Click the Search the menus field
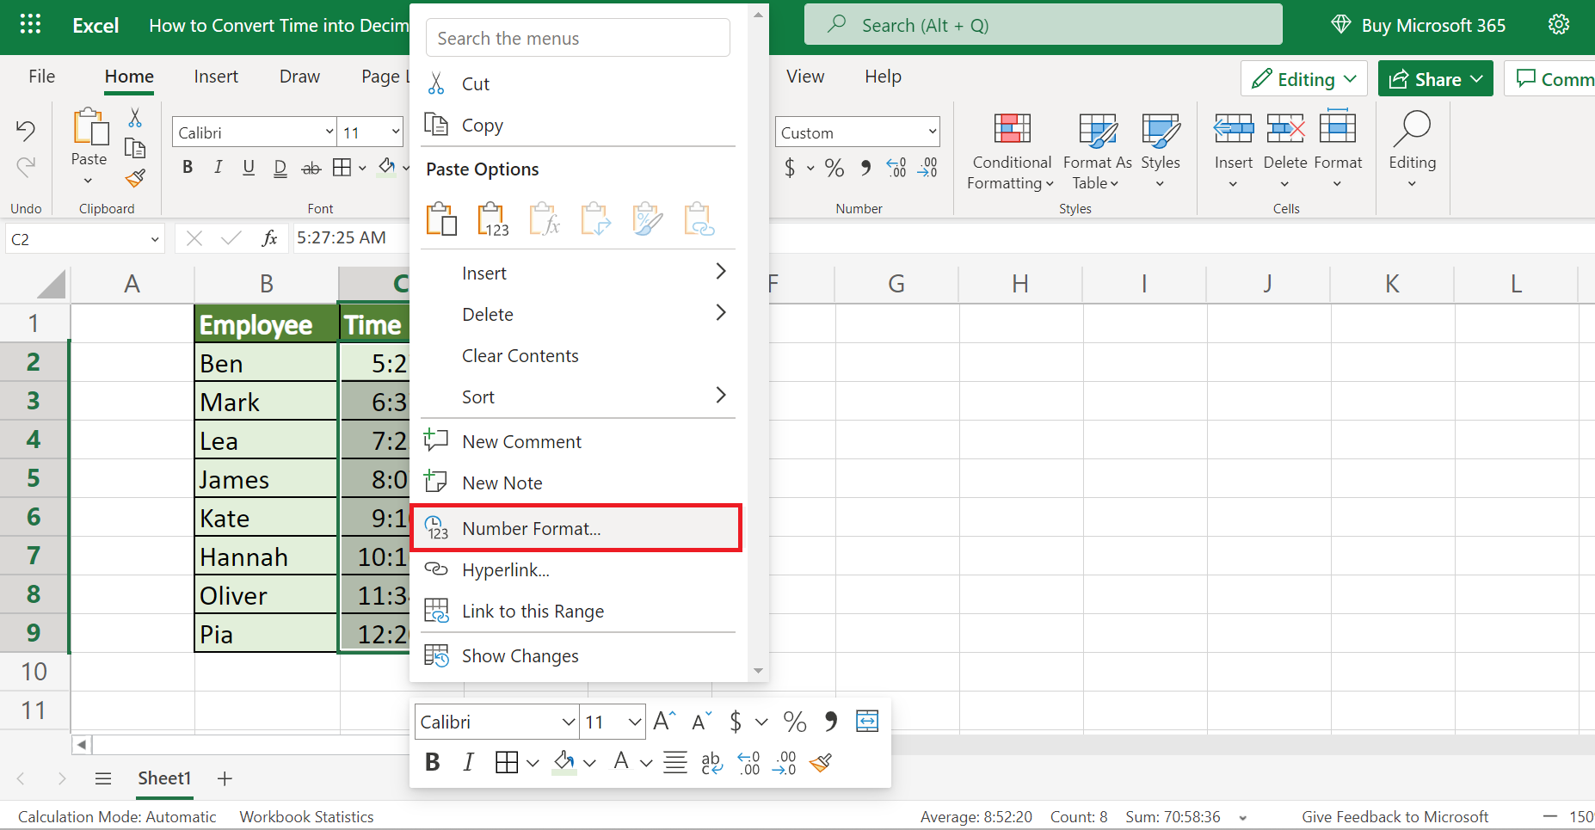Viewport: 1595px width, 830px height. pos(577,39)
